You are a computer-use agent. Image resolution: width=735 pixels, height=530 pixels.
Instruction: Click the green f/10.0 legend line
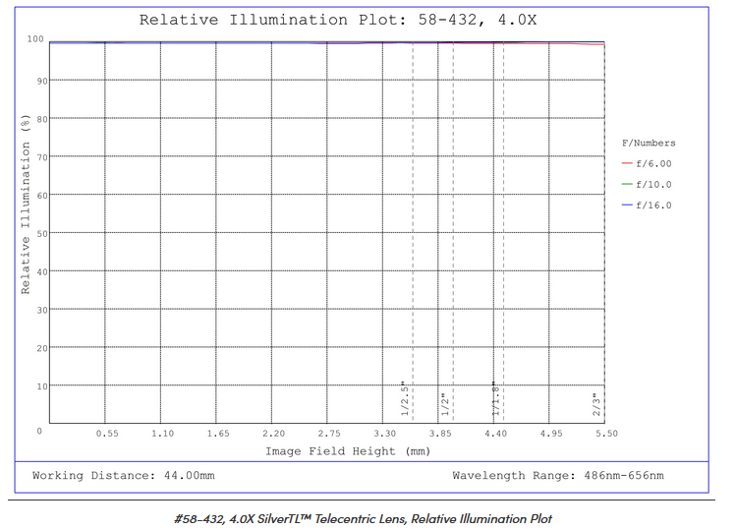click(628, 185)
